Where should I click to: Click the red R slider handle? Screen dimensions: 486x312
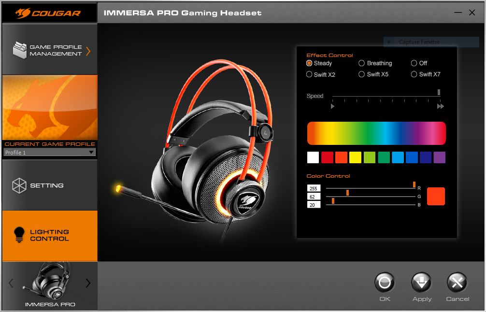click(x=414, y=184)
